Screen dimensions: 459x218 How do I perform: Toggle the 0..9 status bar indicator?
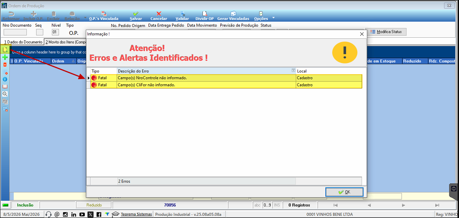tap(267, 205)
